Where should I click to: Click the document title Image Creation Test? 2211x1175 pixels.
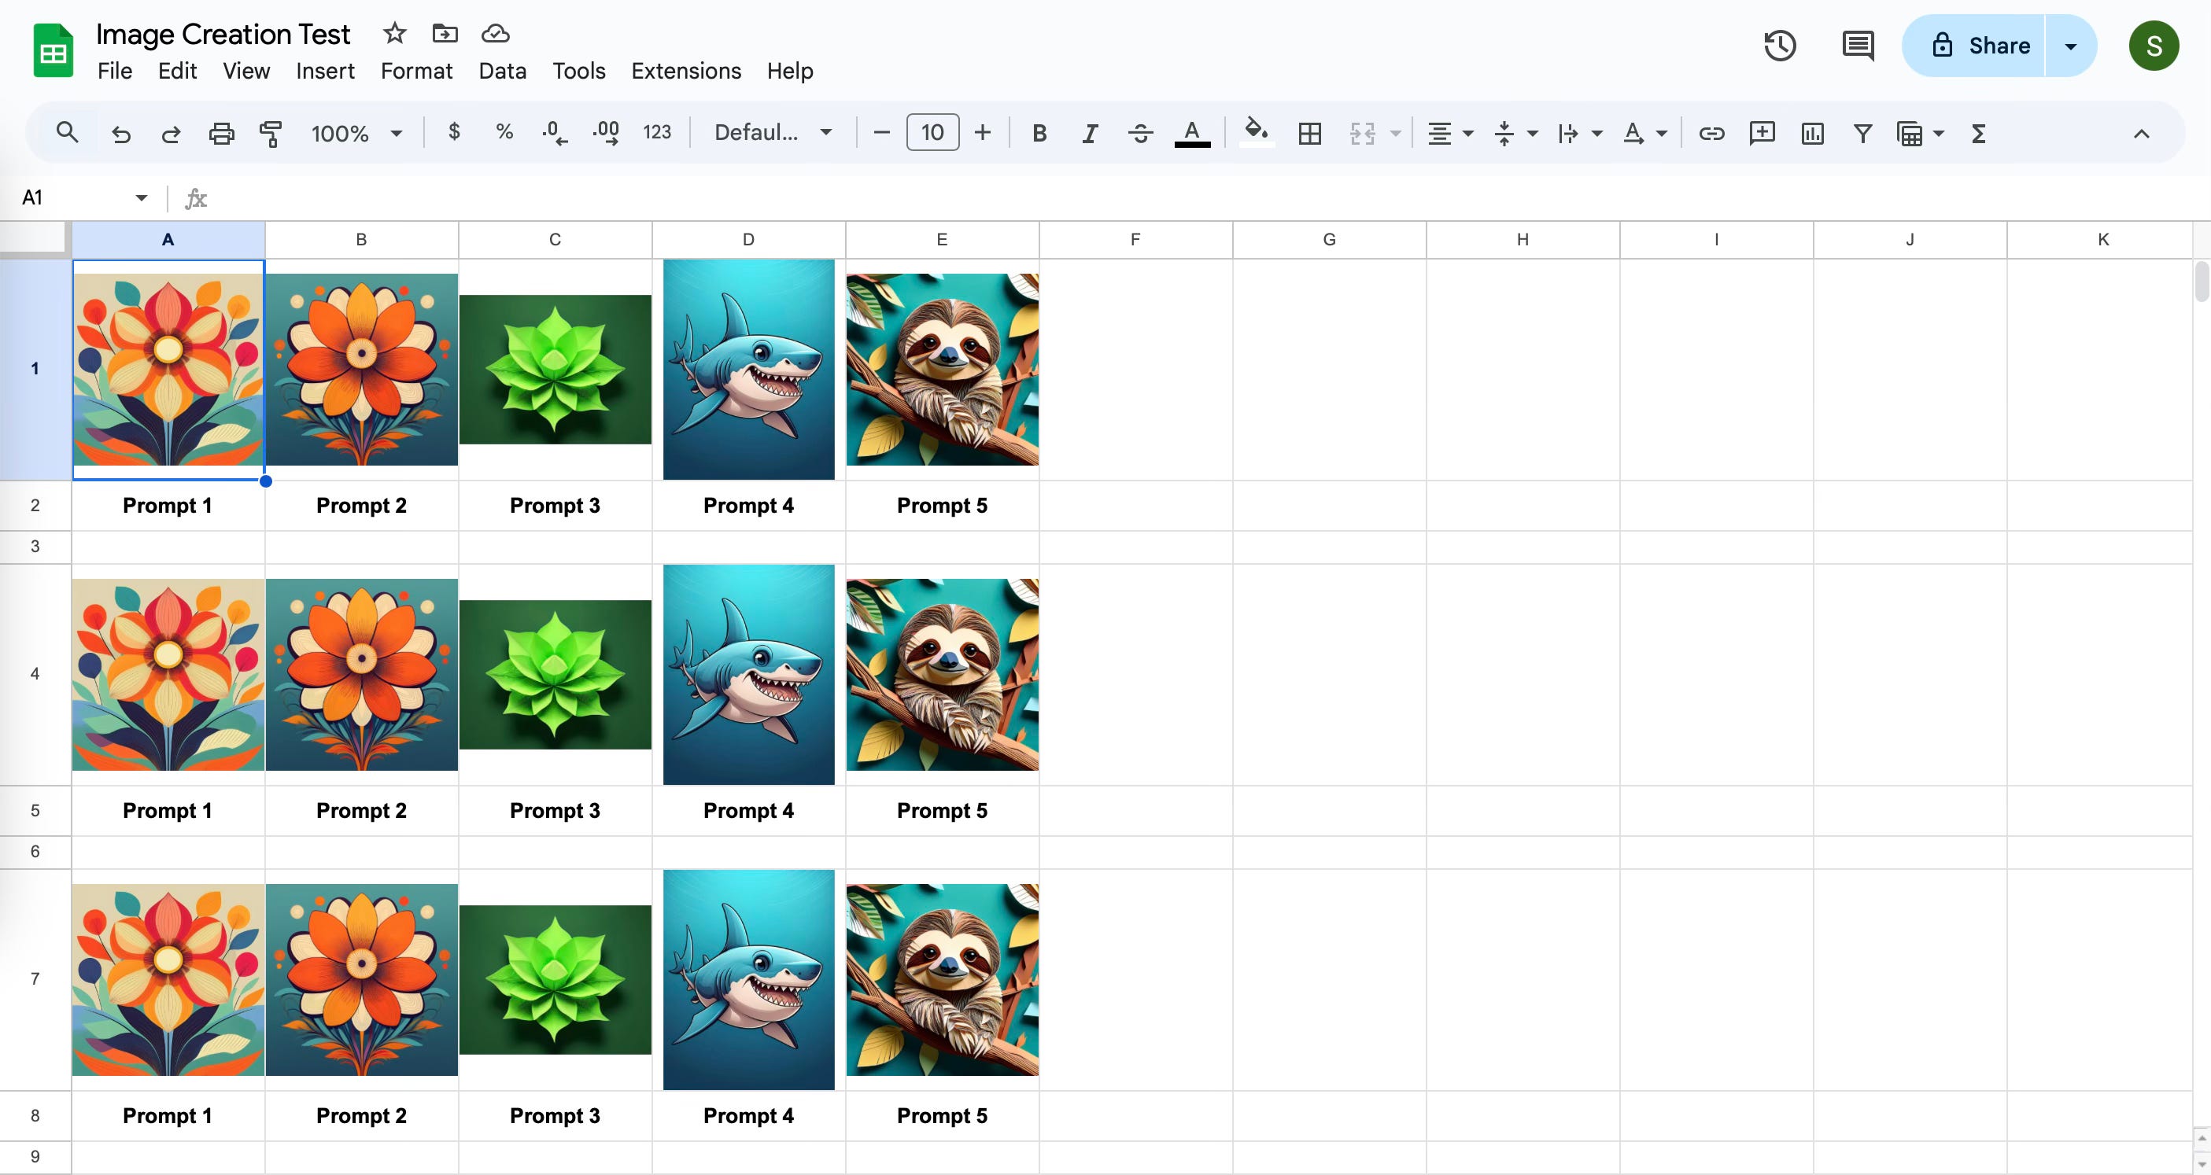223,34
